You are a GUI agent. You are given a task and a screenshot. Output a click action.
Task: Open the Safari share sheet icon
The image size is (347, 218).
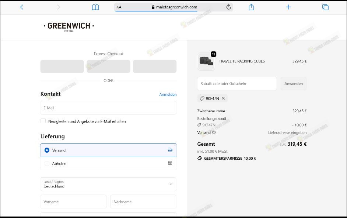tap(252, 7)
